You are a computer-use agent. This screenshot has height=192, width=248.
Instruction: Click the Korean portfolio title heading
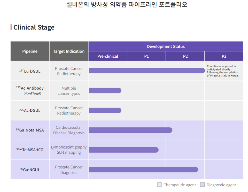click(127, 4)
